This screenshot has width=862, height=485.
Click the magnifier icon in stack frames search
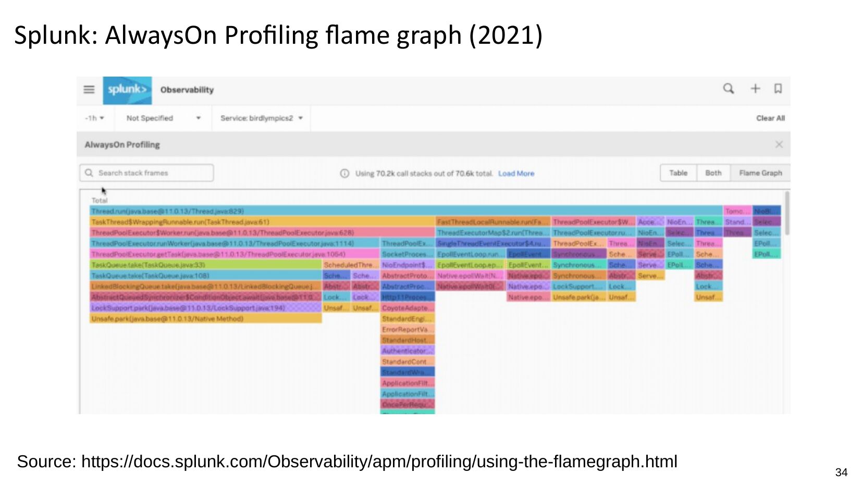89,173
